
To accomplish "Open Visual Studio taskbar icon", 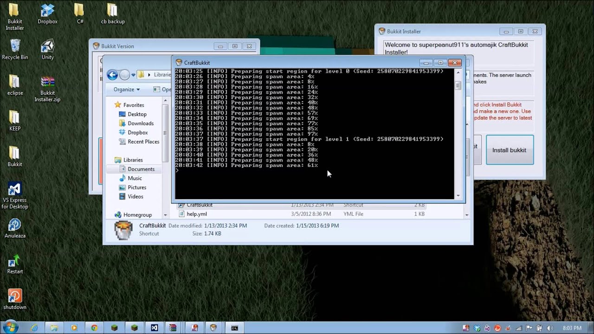I will pos(154,328).
